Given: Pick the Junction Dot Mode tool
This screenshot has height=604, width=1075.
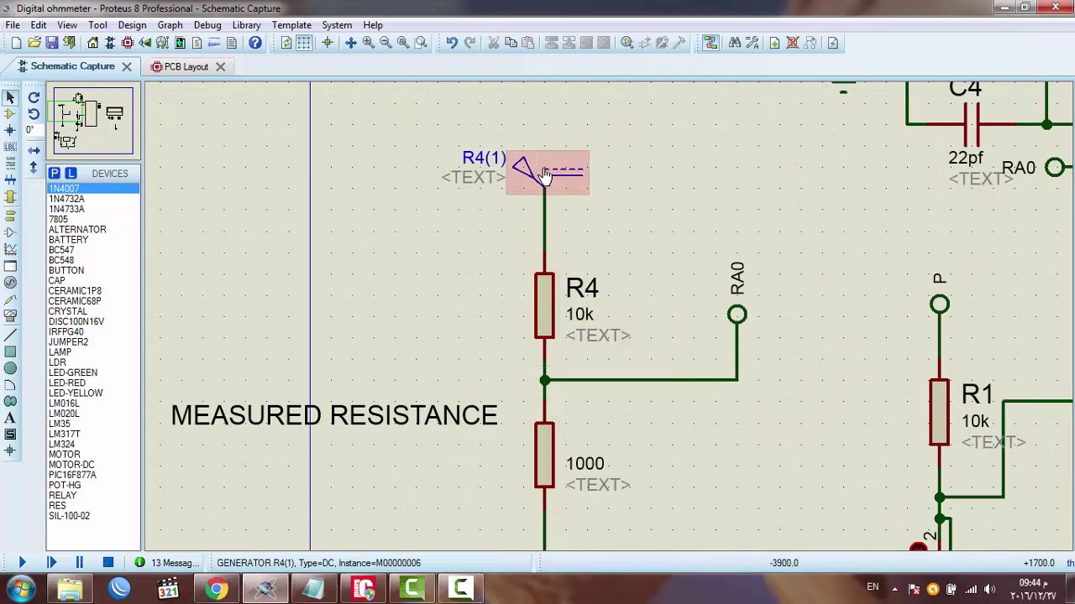Looking at the screenshot, I should (x=10, y=130).
